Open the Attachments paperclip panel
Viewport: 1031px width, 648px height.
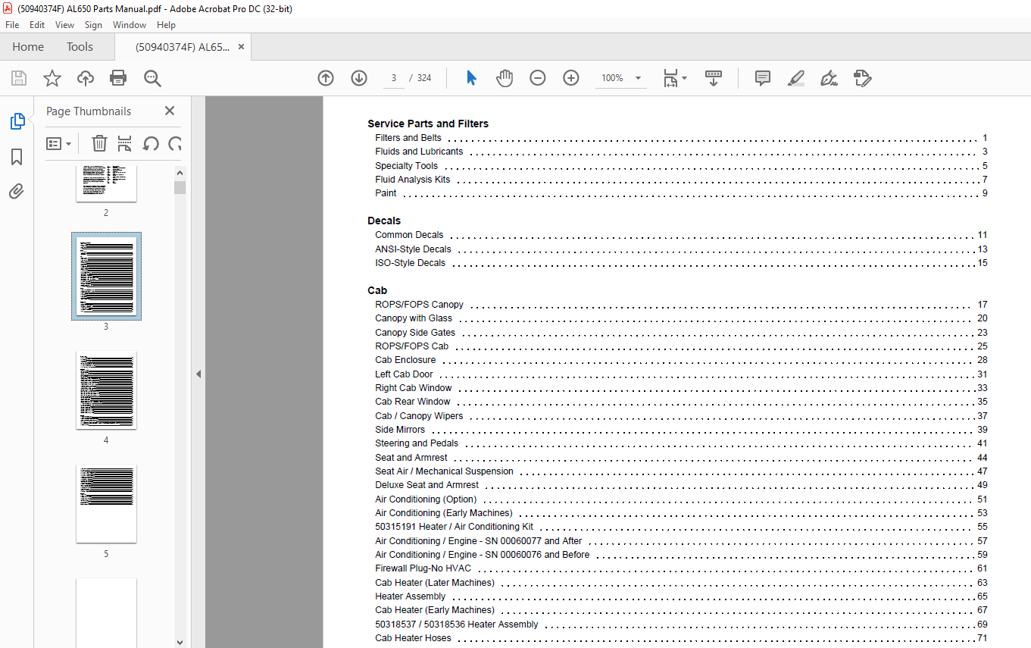tap(17, 191)
